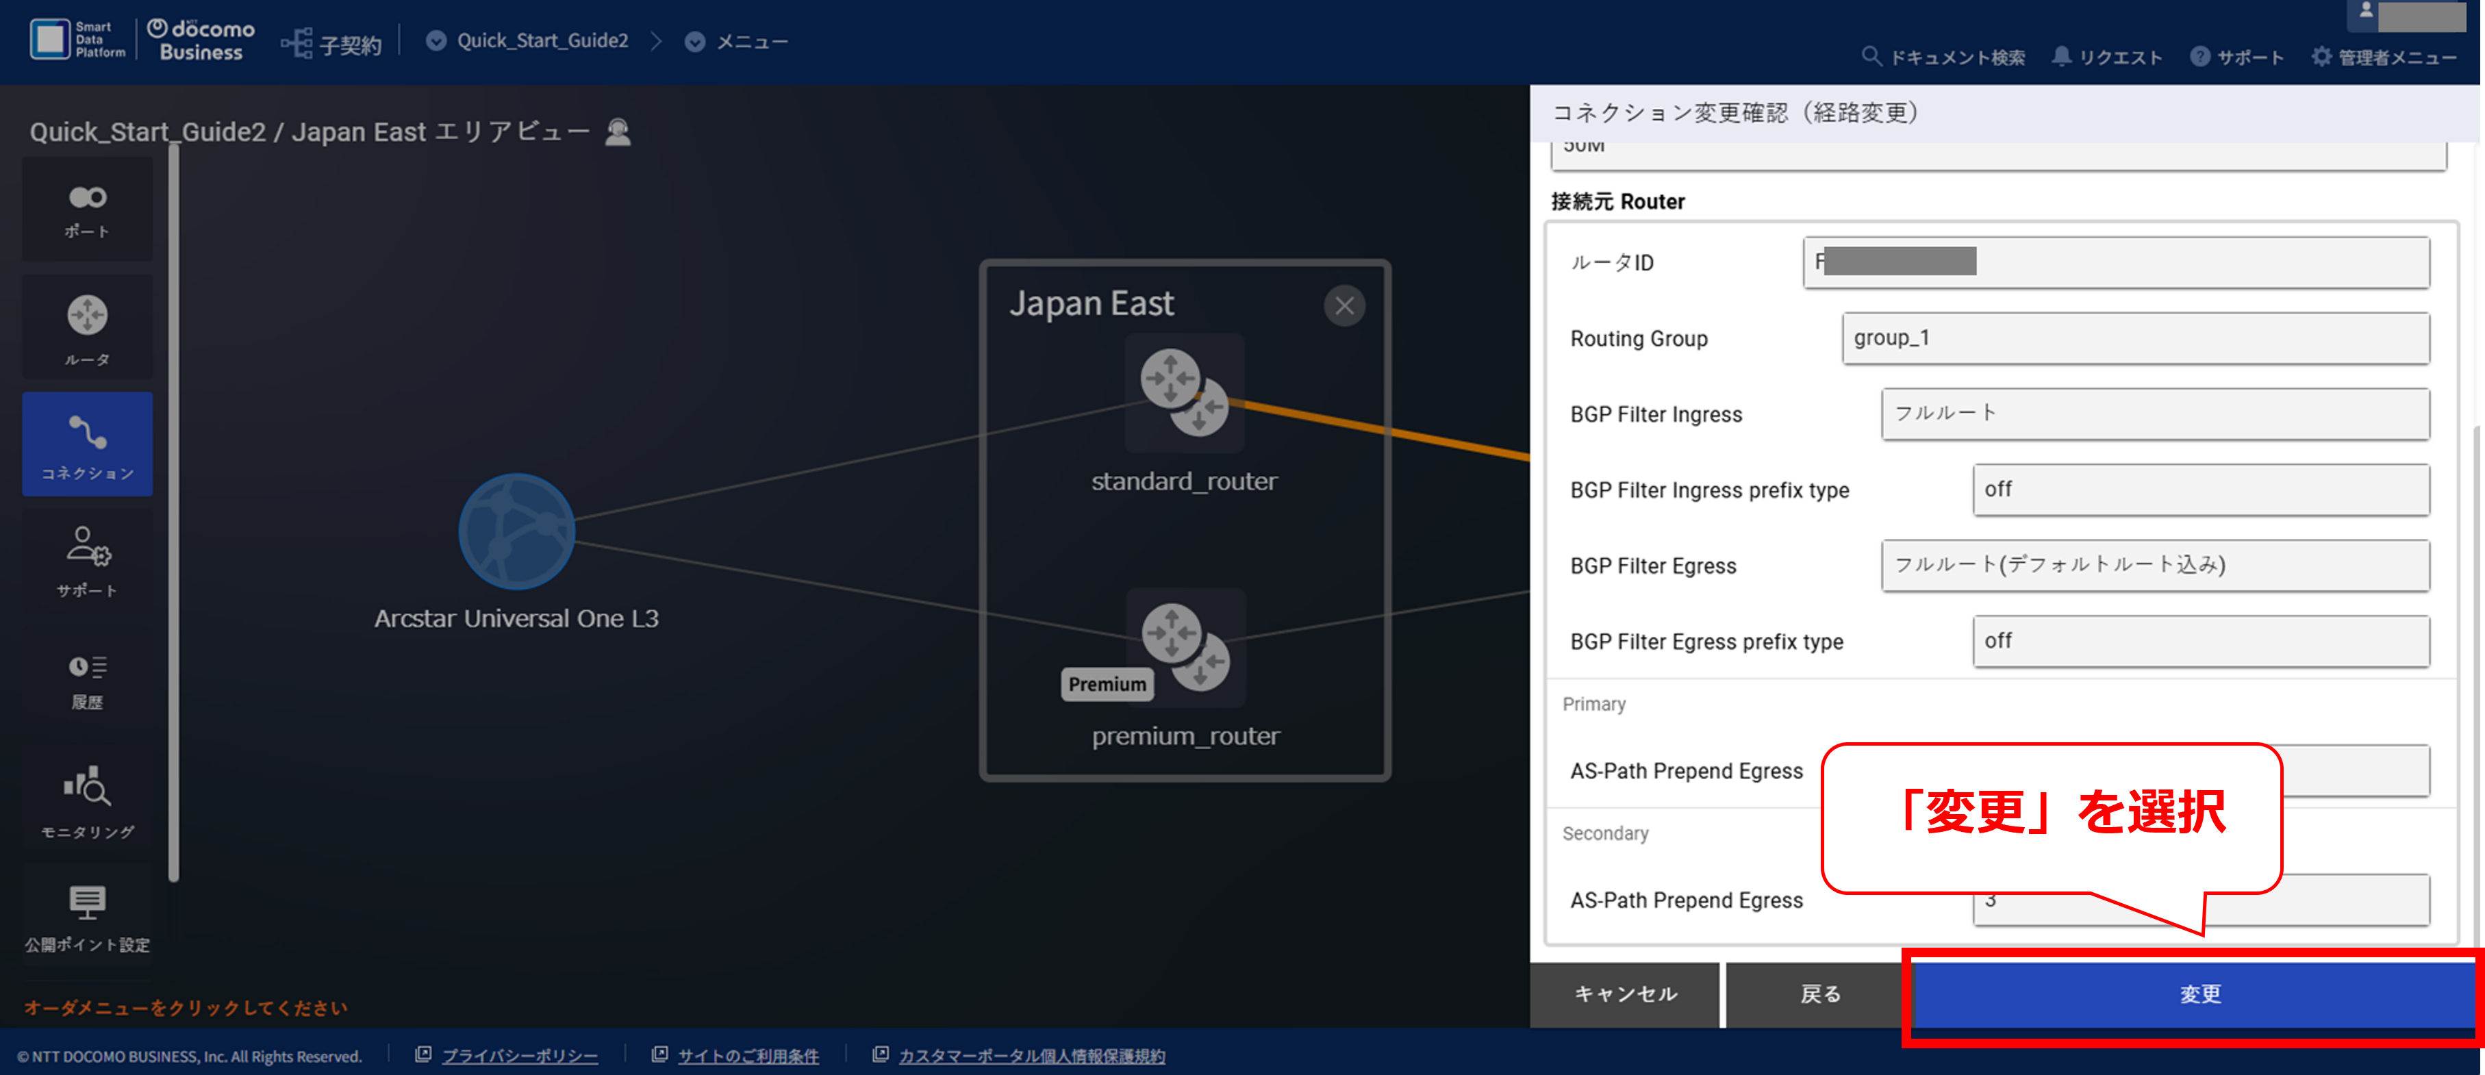Click the BGP Filter Egress field

[x=2154, y=564]
